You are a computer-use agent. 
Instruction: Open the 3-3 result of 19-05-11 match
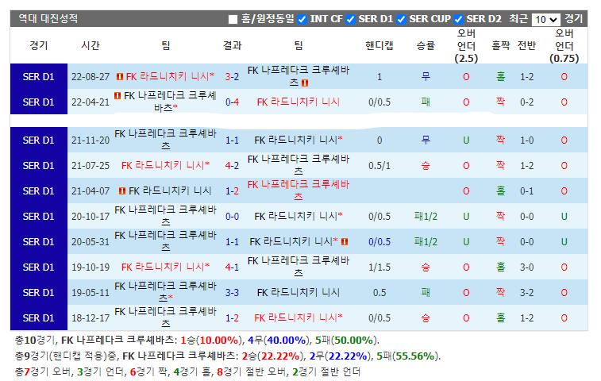pos(232,292)
